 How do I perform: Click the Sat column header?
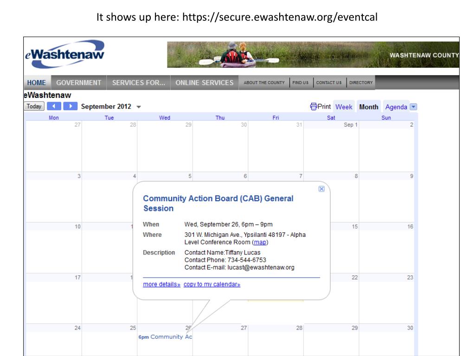click(x=331, y=117)
